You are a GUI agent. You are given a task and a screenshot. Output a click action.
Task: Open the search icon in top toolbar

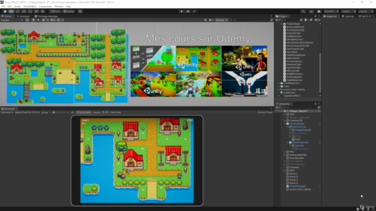303,11
